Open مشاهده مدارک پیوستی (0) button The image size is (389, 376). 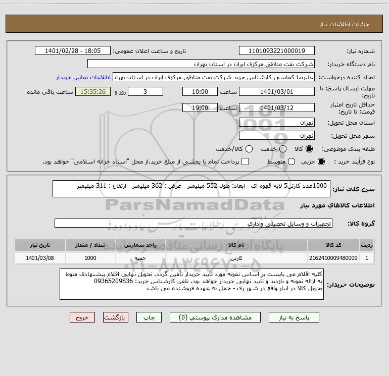click(215, 317)
